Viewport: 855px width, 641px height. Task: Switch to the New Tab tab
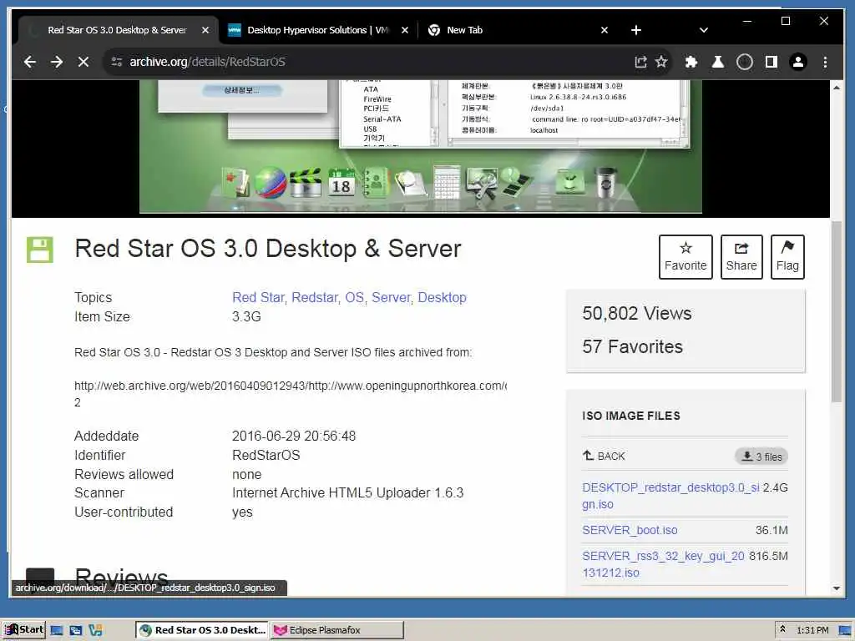[518, 31]
